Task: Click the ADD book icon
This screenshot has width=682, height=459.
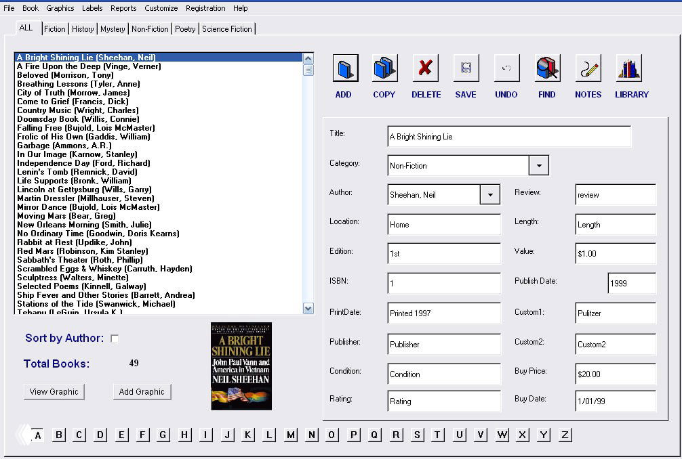Action: 345,68
